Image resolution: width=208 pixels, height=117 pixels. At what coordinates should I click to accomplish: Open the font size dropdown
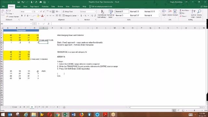(39, 12)
